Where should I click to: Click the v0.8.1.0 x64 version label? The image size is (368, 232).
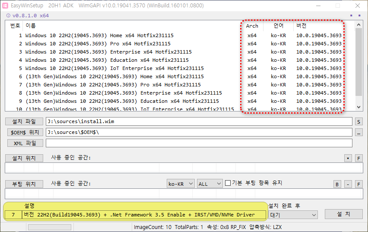click(x=31, y=16)
